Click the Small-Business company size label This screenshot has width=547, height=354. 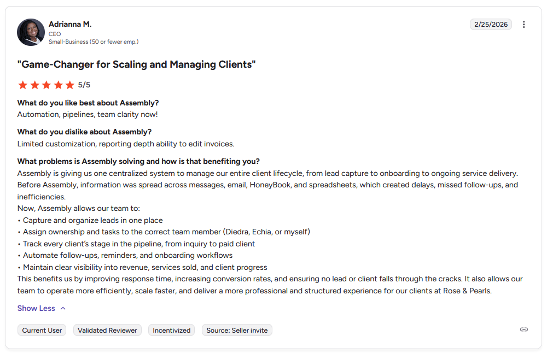pos(93,41)
